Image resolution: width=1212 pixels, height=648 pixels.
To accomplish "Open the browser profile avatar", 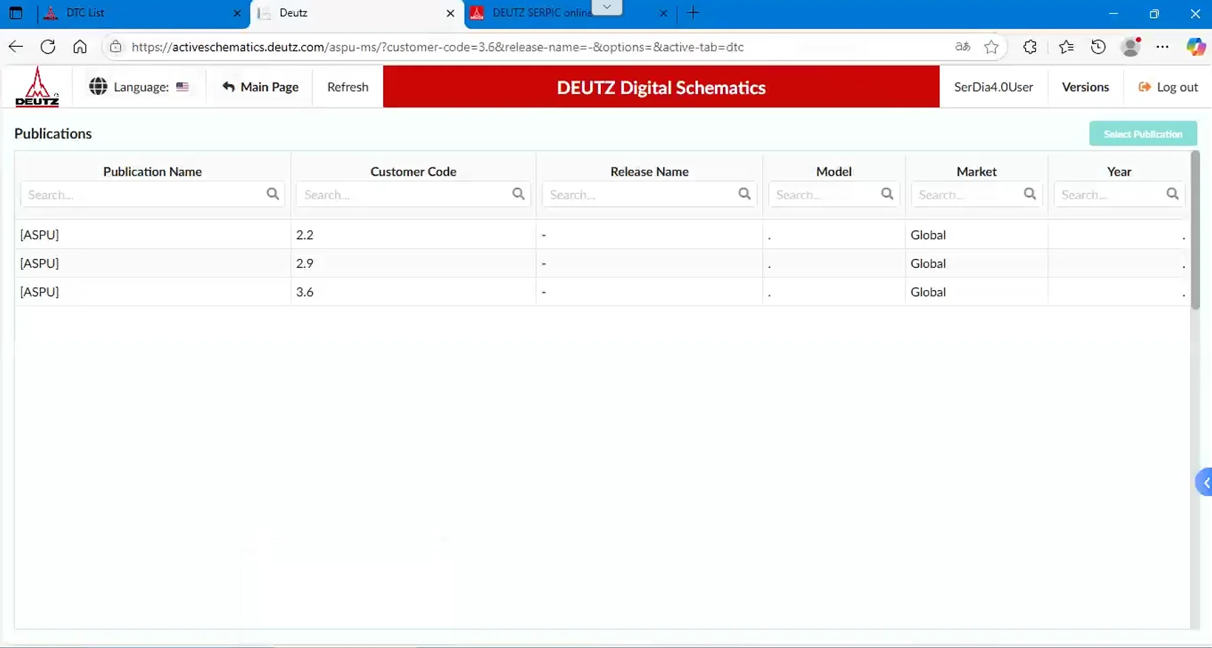I will [x=1131, y=47].
